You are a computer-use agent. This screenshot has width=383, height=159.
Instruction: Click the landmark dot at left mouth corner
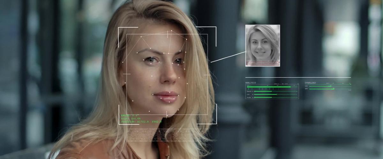pos(153,94)
